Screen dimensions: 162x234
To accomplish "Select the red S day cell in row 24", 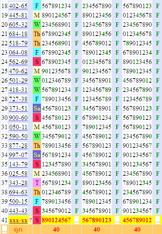I will 37,62.
